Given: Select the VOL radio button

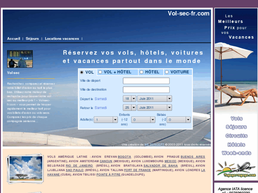Looking at the screenshot, I should click(82, 72).
